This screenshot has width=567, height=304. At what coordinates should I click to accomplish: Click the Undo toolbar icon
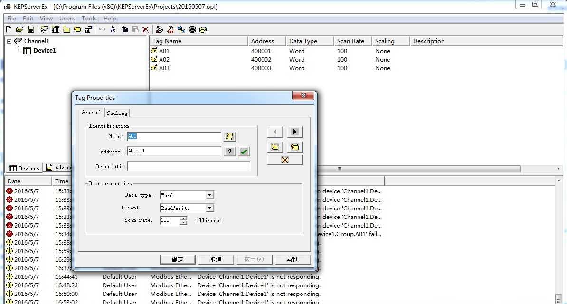point(102,29)
